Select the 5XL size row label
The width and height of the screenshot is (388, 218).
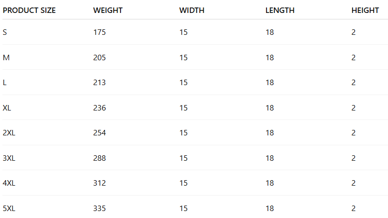tap(9, 209)
